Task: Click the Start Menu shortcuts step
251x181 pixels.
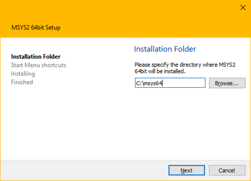Action: (39, 65)
